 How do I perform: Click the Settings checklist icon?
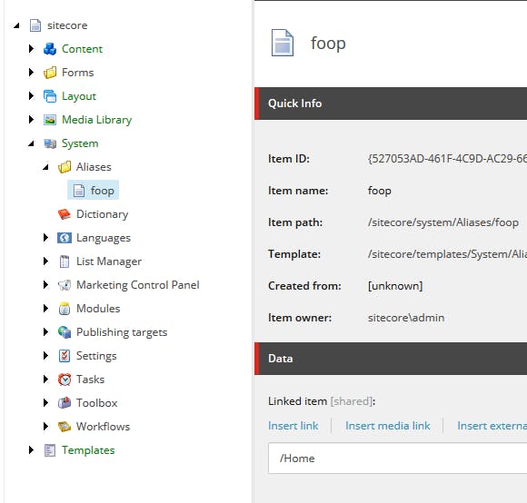[x=65, y=356]
